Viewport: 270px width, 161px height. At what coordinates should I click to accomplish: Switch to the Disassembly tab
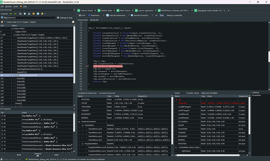(x=83, y=20)
